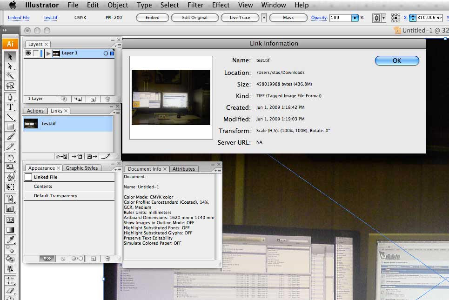Open the Effect menu
Viewport: 449px width, 300px height.
221,5
